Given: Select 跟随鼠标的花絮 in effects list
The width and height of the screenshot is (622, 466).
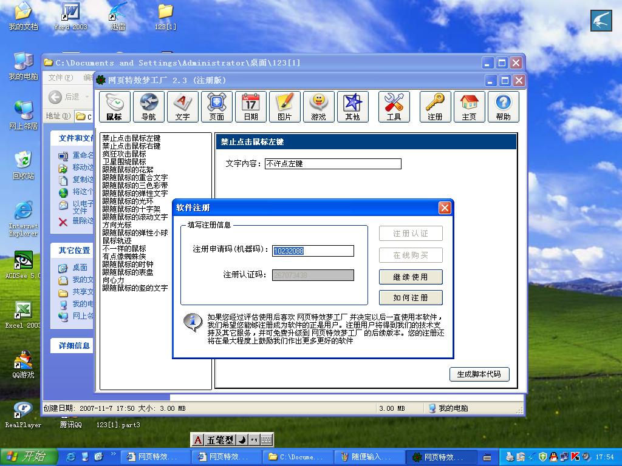Looking at the screenshot, I should (128, 170).
